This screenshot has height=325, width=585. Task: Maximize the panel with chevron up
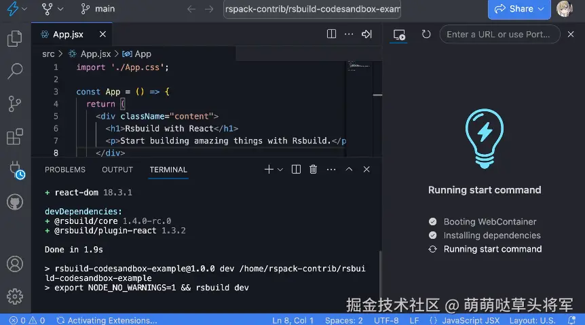(349, 169)
